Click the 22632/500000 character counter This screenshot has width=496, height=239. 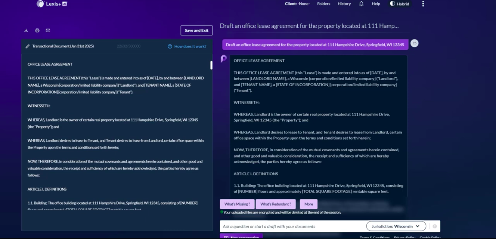(x=128, y=46)
